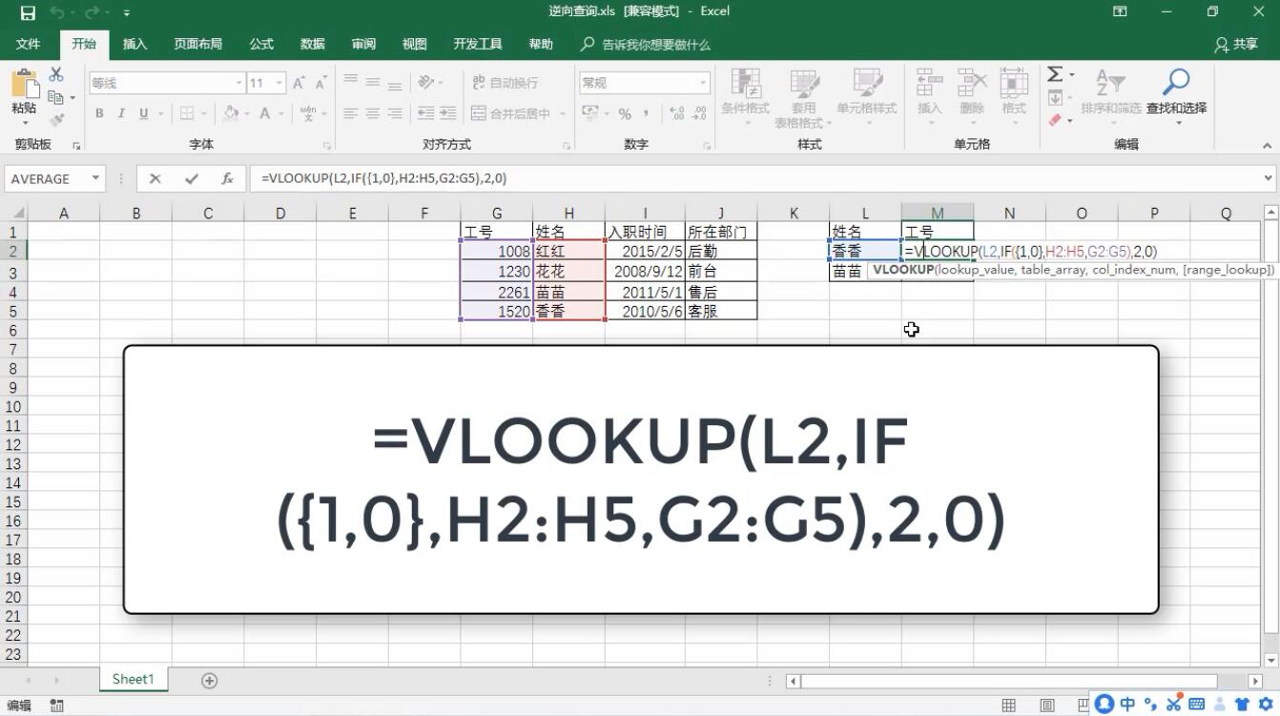The width and height of the screenshot is (1280, 716).
Task: Click the Find & Select magnifier icon
Action: pos(1177,83)
